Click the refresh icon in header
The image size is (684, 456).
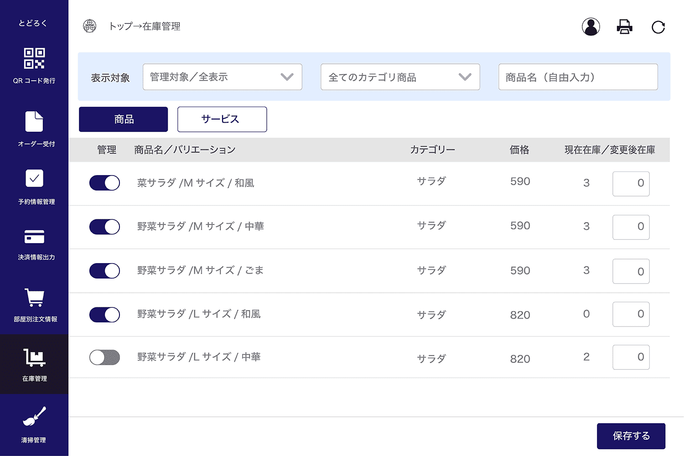658,27
